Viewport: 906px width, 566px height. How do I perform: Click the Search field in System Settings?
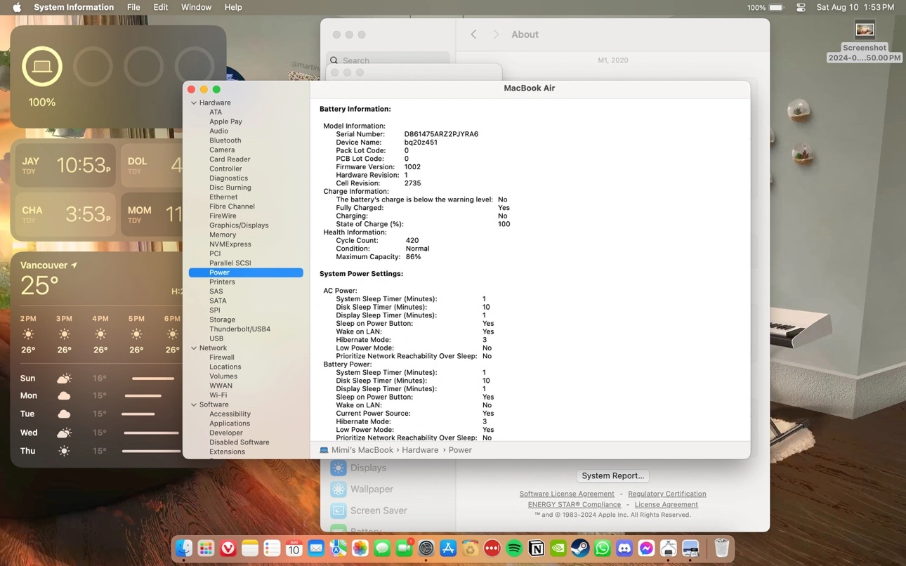(x=388, y=60)
